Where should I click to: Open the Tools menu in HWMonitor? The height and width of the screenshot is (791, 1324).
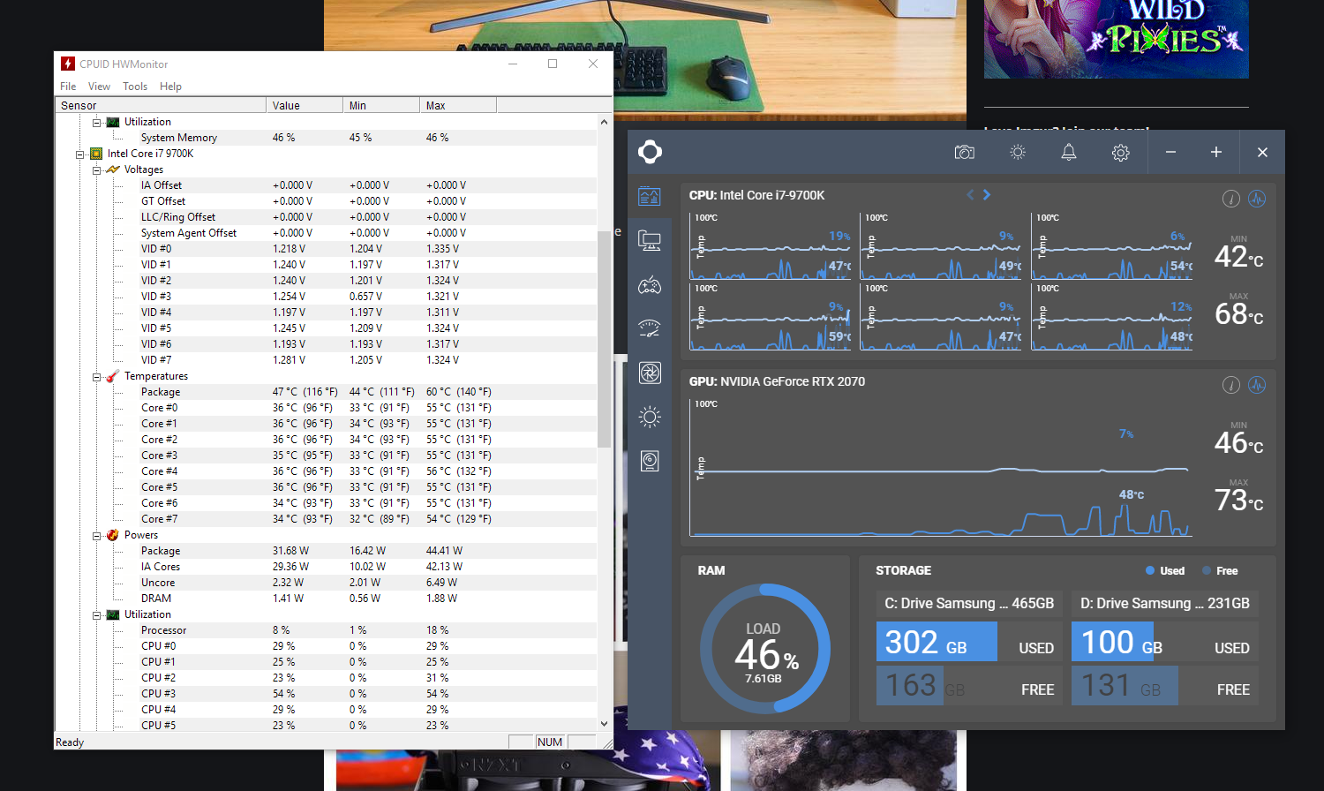click(x=135, y=87)
